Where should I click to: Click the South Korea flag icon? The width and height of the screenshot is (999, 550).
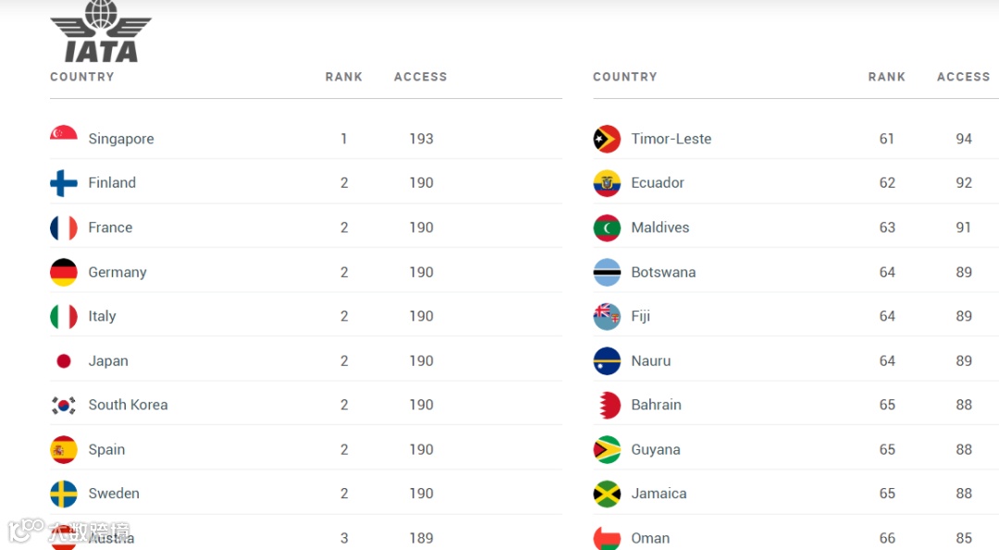[x=64, y=405]
